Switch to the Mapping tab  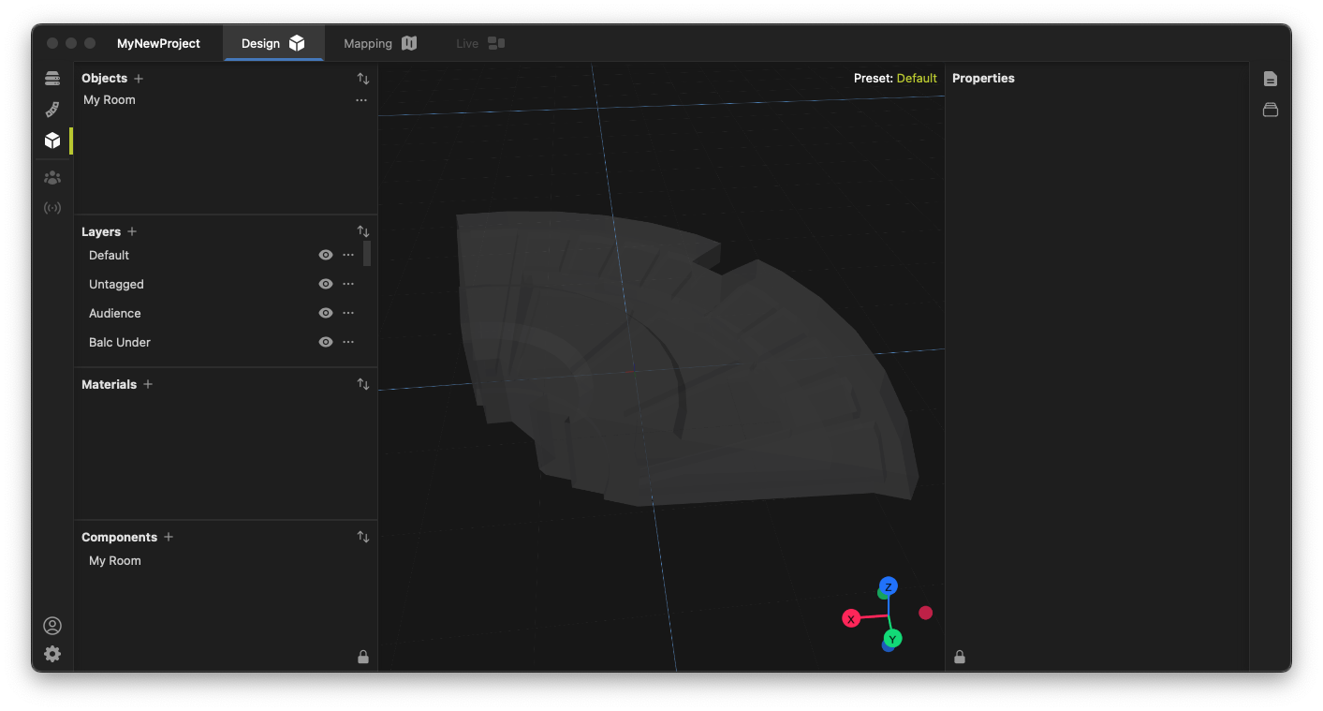(379, 43)
